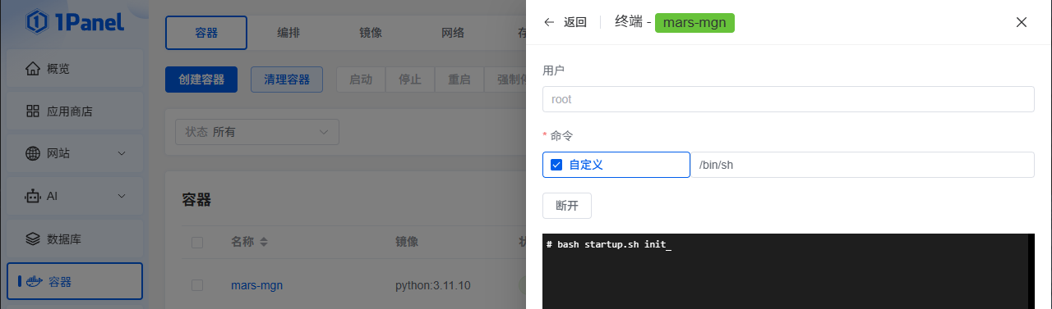
Task: Switch to the 容器 tab
Action: [206, 33]
